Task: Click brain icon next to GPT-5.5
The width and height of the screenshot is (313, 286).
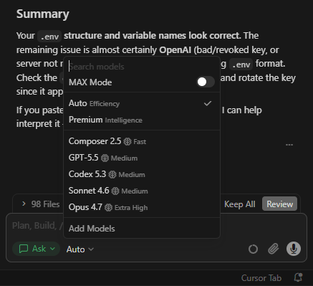Action: click(105, 158)
